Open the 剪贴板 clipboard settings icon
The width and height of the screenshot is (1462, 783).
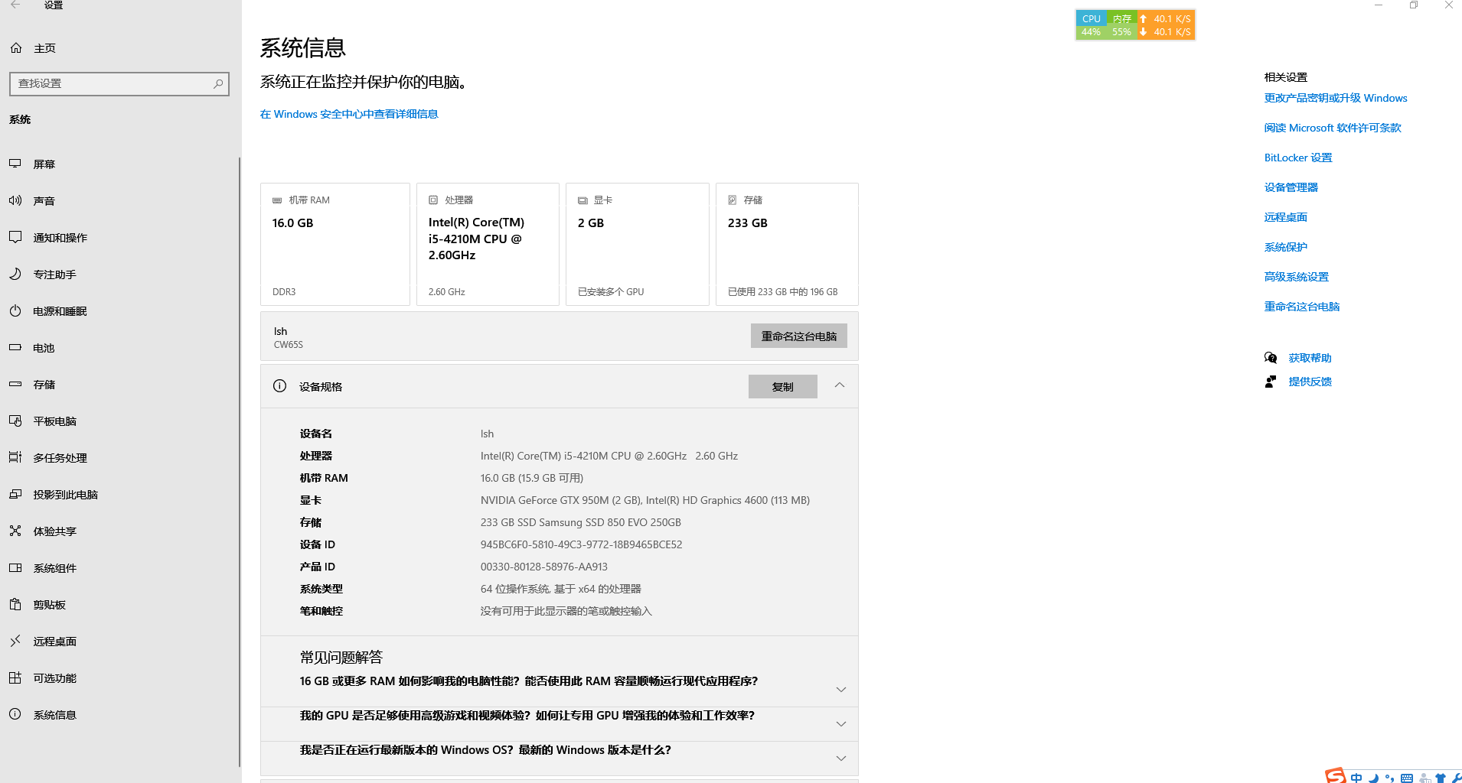tap(15, 604)
